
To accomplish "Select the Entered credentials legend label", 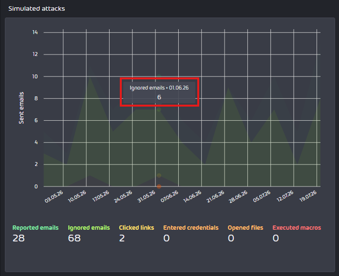I will coord(191,228).
